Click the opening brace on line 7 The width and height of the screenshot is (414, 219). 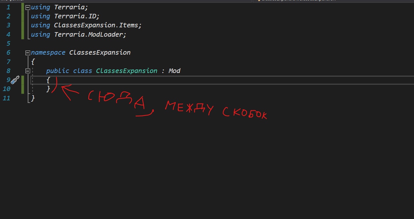pyautogui.click(x=33, y=62)
